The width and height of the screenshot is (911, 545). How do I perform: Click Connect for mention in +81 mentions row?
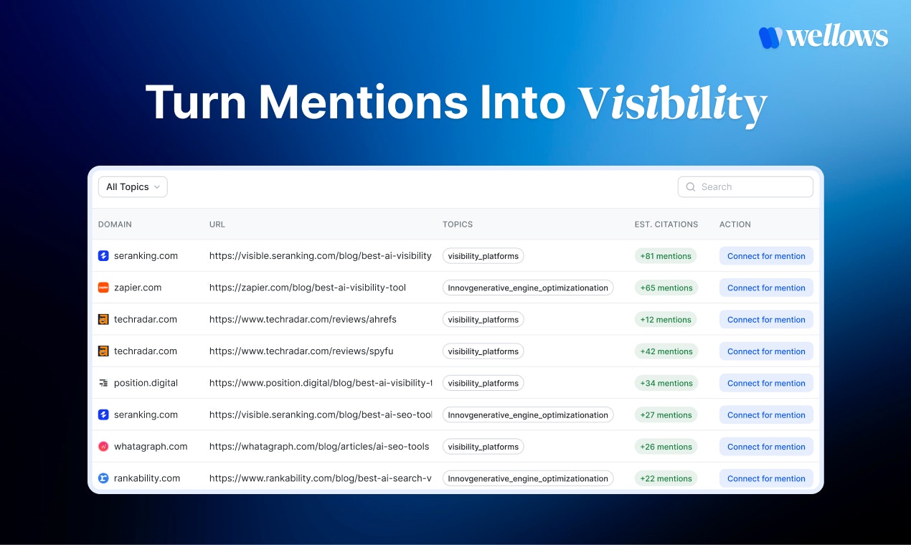(x=766, y=256)
